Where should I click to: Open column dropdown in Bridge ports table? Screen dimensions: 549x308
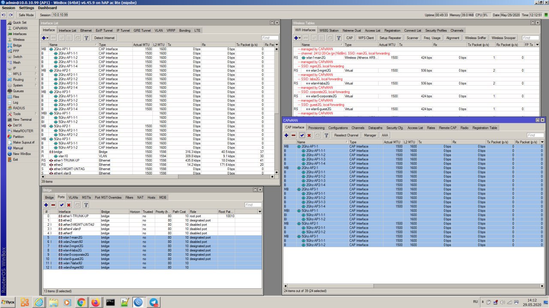coord(259,212)
